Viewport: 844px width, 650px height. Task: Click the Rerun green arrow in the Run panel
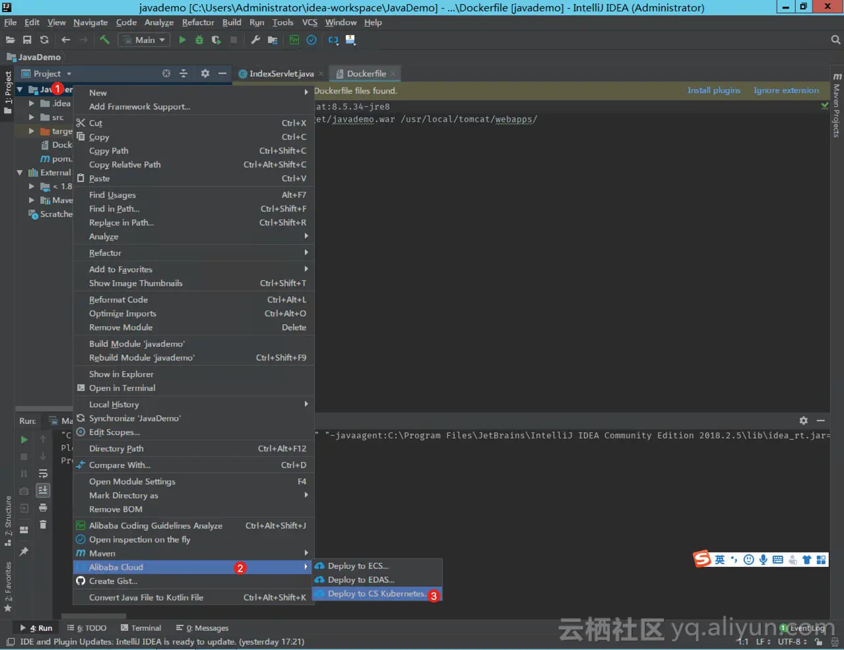click(x=24, y=440)
